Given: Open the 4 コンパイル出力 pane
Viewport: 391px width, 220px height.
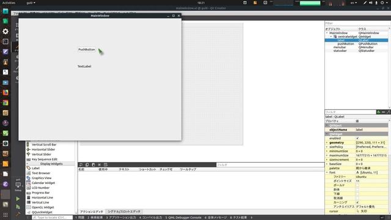Looking at the screenshot, I should pyautogui.click(x=151, y=218).
